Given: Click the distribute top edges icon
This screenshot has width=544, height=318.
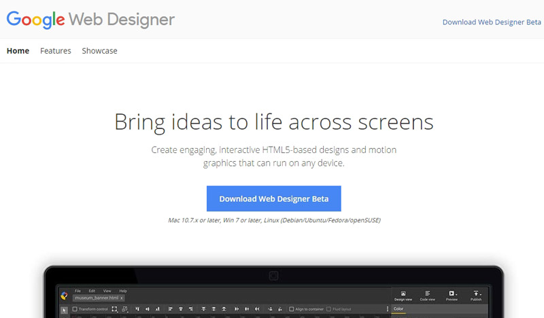Looking at the screenshot, I should click(203, 309).
